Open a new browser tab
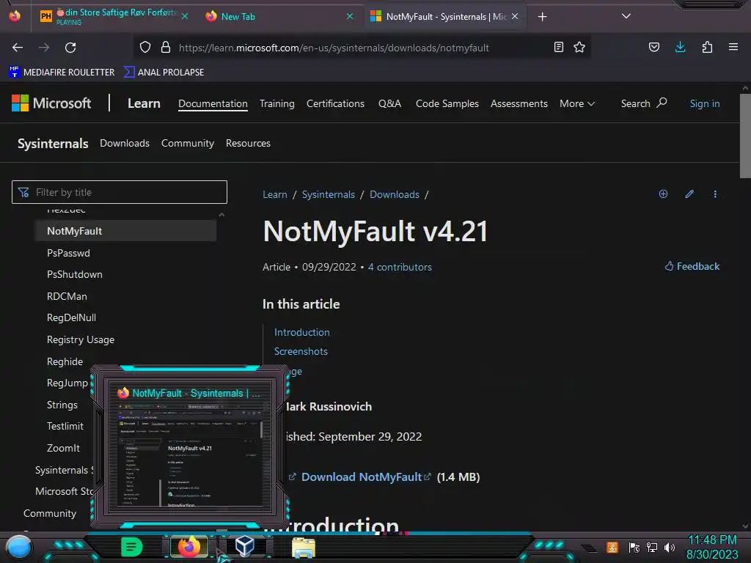The height and width of the screenshot is (563, 751). [x=542, y=17]
